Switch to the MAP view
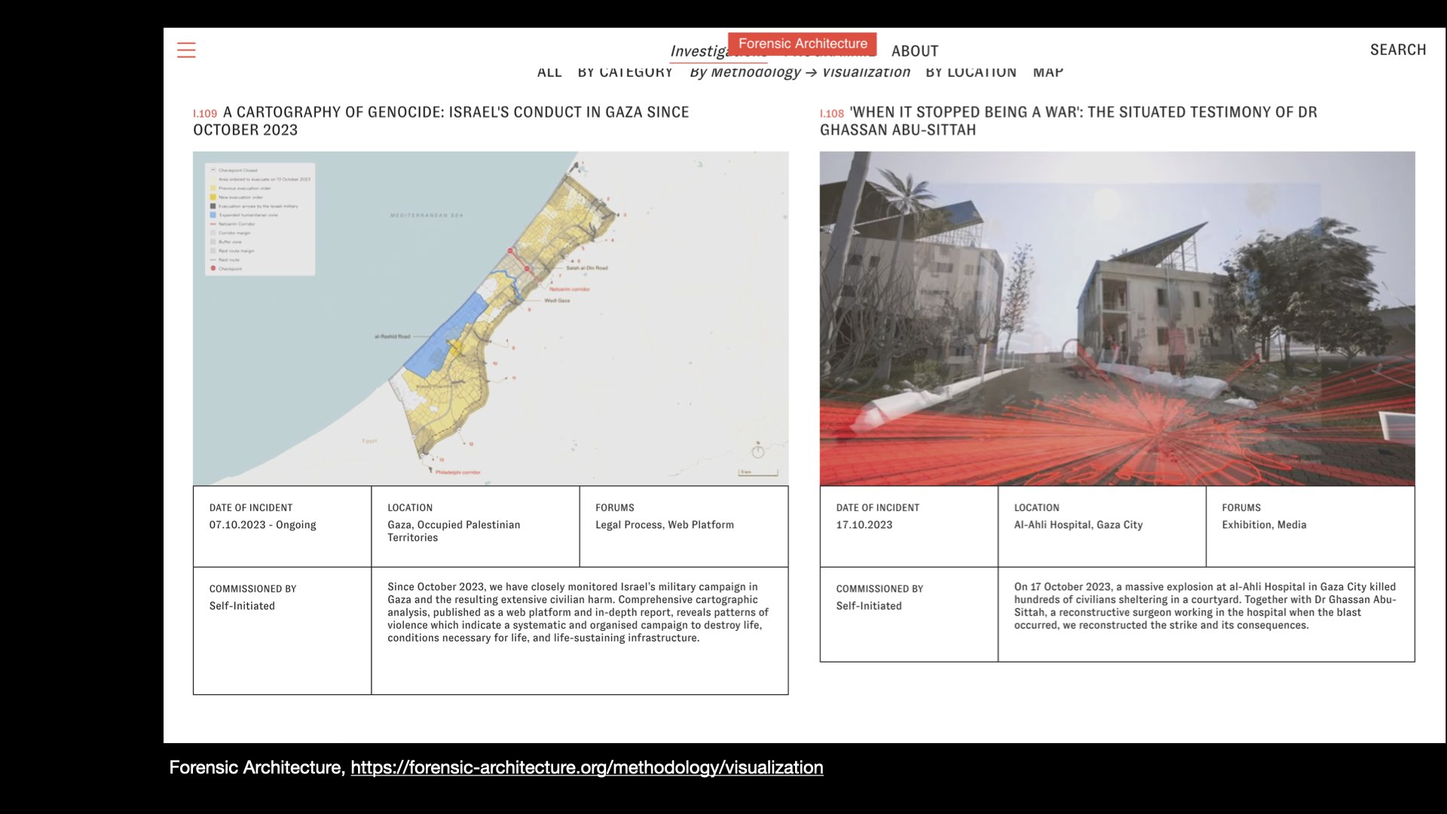 click(1048, 72)
